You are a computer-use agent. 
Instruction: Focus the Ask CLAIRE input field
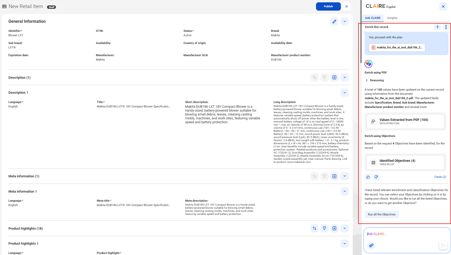[x=407, y=234]
